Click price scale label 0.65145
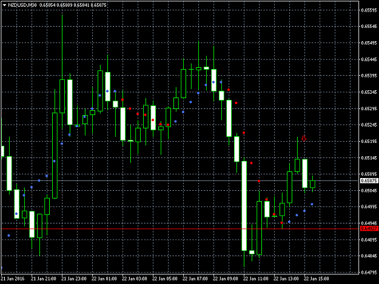 [x=369, y=158]
